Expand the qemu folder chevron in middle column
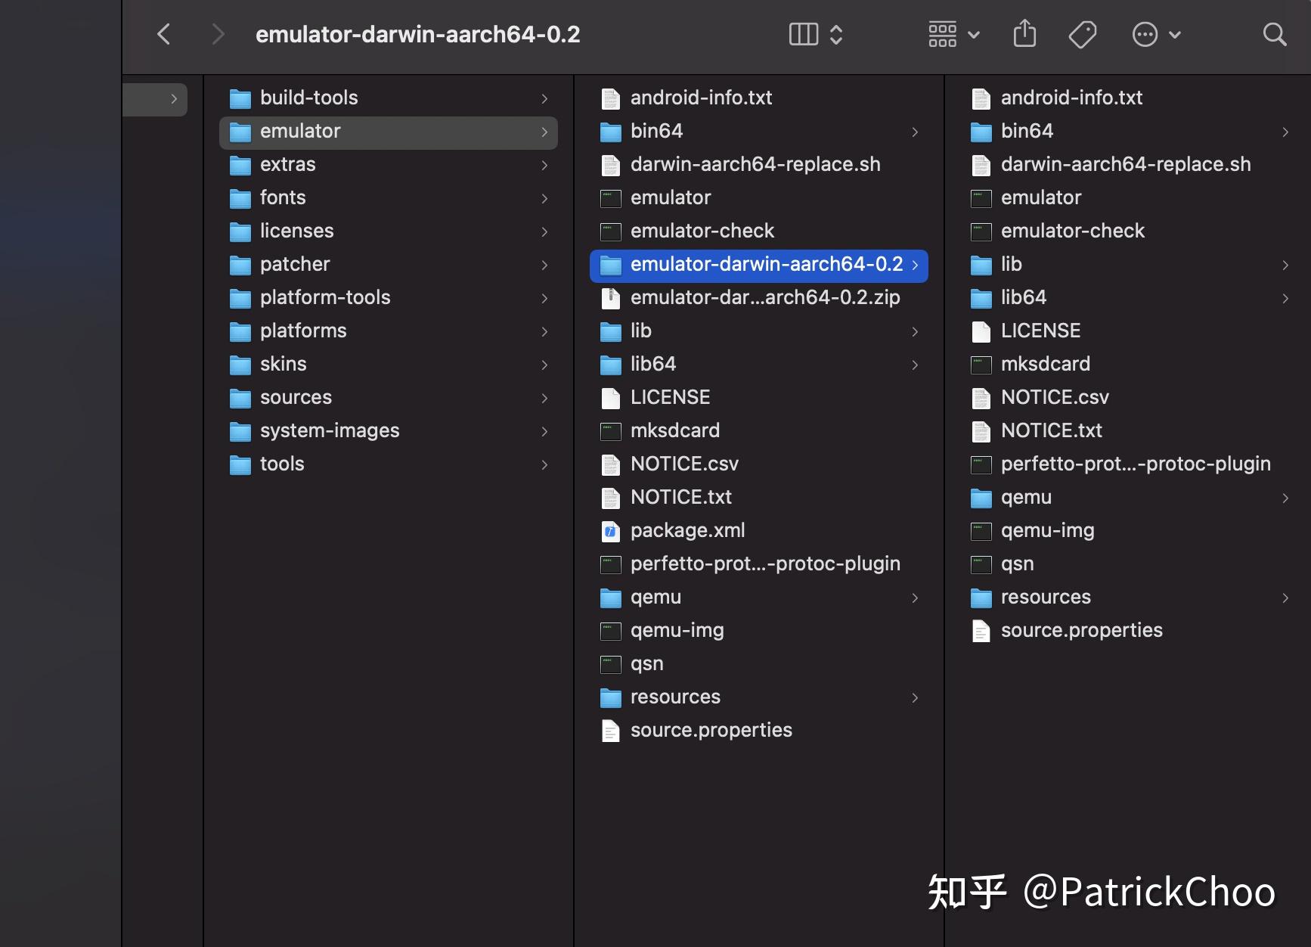This screenshot has width=1311, height=947. [x=915, y=598]
